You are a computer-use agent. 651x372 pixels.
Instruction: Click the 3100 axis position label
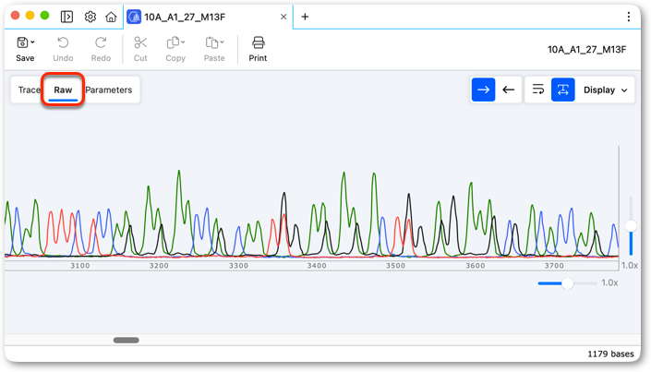coord(80,266)
